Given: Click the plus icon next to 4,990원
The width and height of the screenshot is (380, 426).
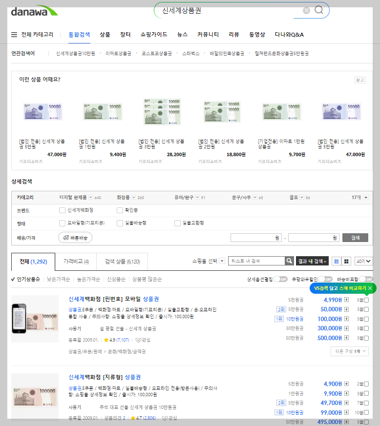Looking at the screenshot, I should click(347, 300).
